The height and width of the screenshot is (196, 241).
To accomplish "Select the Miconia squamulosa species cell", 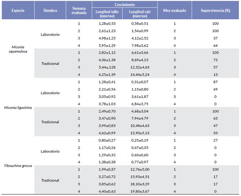I will [18, 49].
